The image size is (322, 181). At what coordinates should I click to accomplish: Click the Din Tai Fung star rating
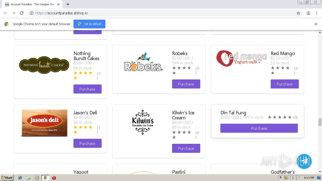280,117
